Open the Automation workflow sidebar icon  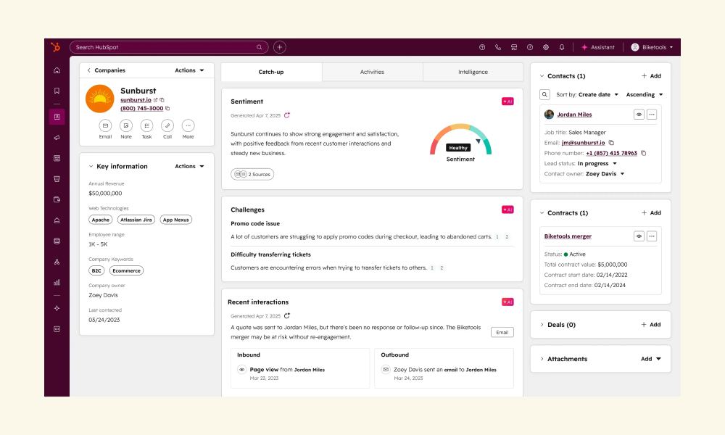57,262
